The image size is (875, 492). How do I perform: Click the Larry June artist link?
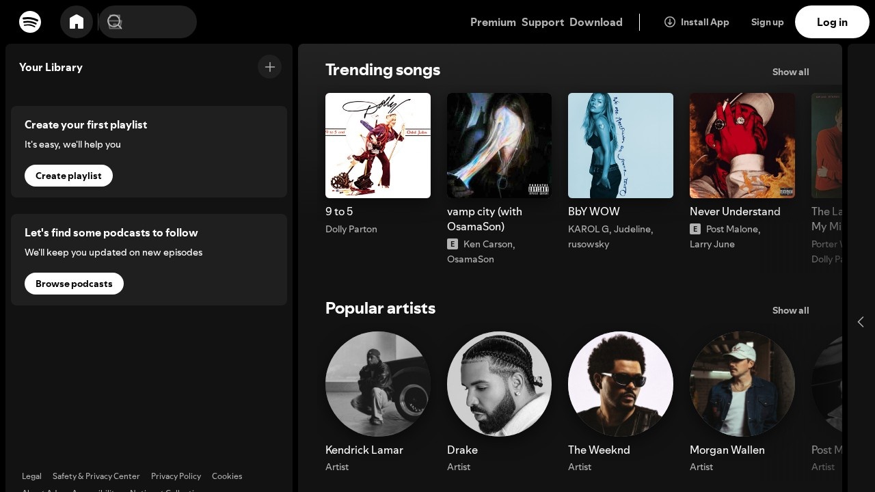[x=712, y=244]
